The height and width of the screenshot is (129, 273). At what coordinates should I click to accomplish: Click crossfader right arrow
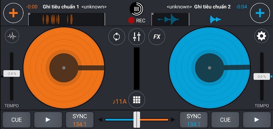(173, 120)
